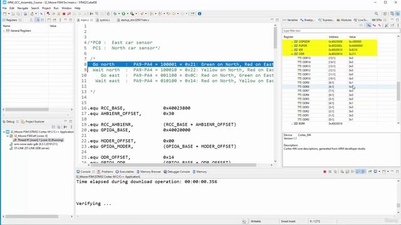401x225 pixels.
Task: Click the Build hammer toolbar icon
Action: pos(32,14)
